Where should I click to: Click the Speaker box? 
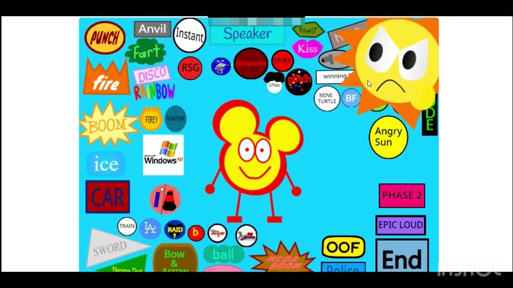[x=247, y=34]
